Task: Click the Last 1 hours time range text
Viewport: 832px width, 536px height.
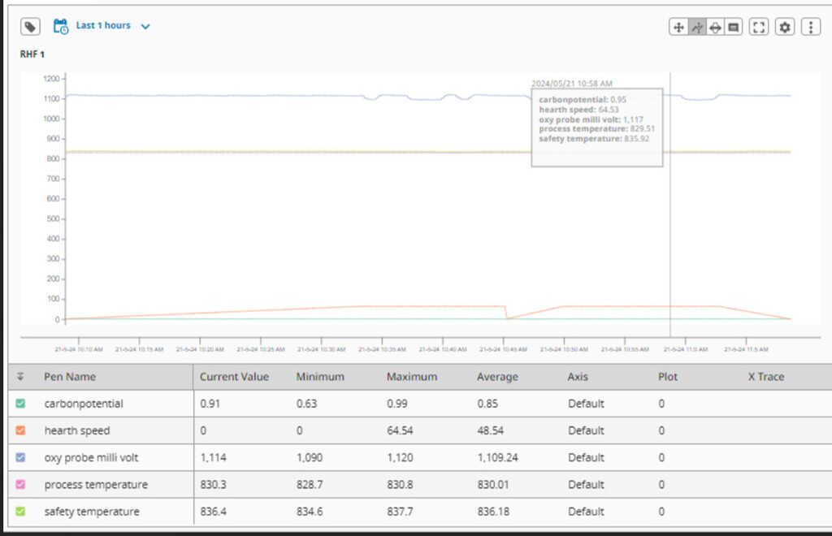Action: tap(103, 25)
